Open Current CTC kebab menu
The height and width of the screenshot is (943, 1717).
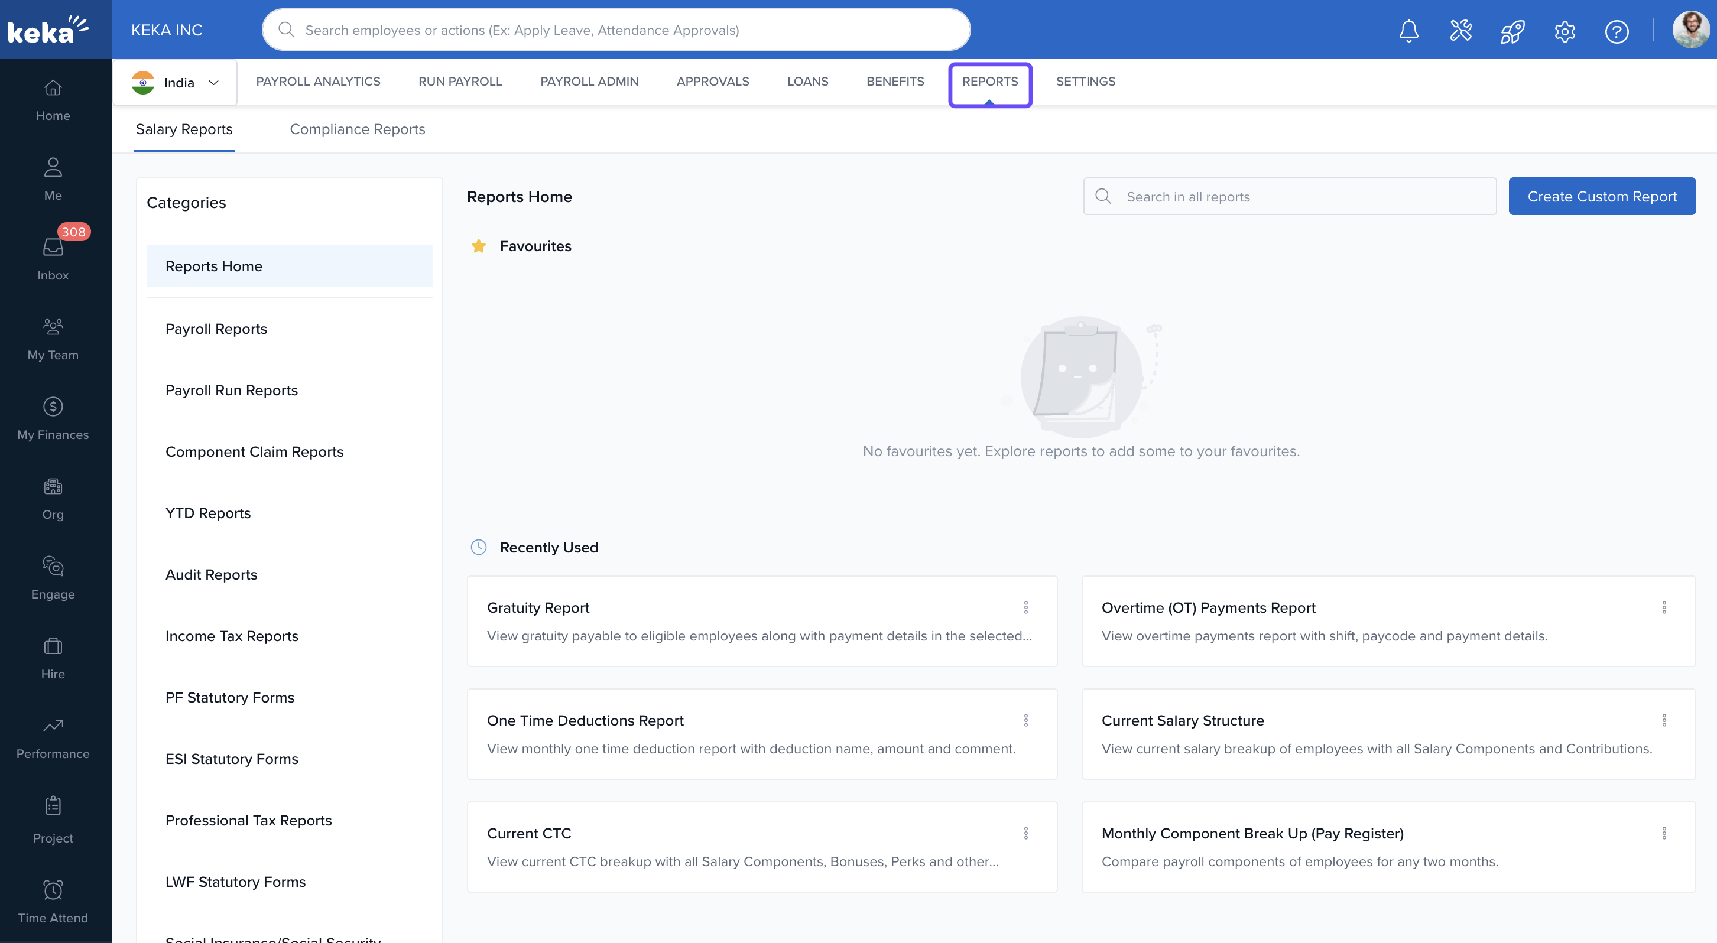point(1025,833)
